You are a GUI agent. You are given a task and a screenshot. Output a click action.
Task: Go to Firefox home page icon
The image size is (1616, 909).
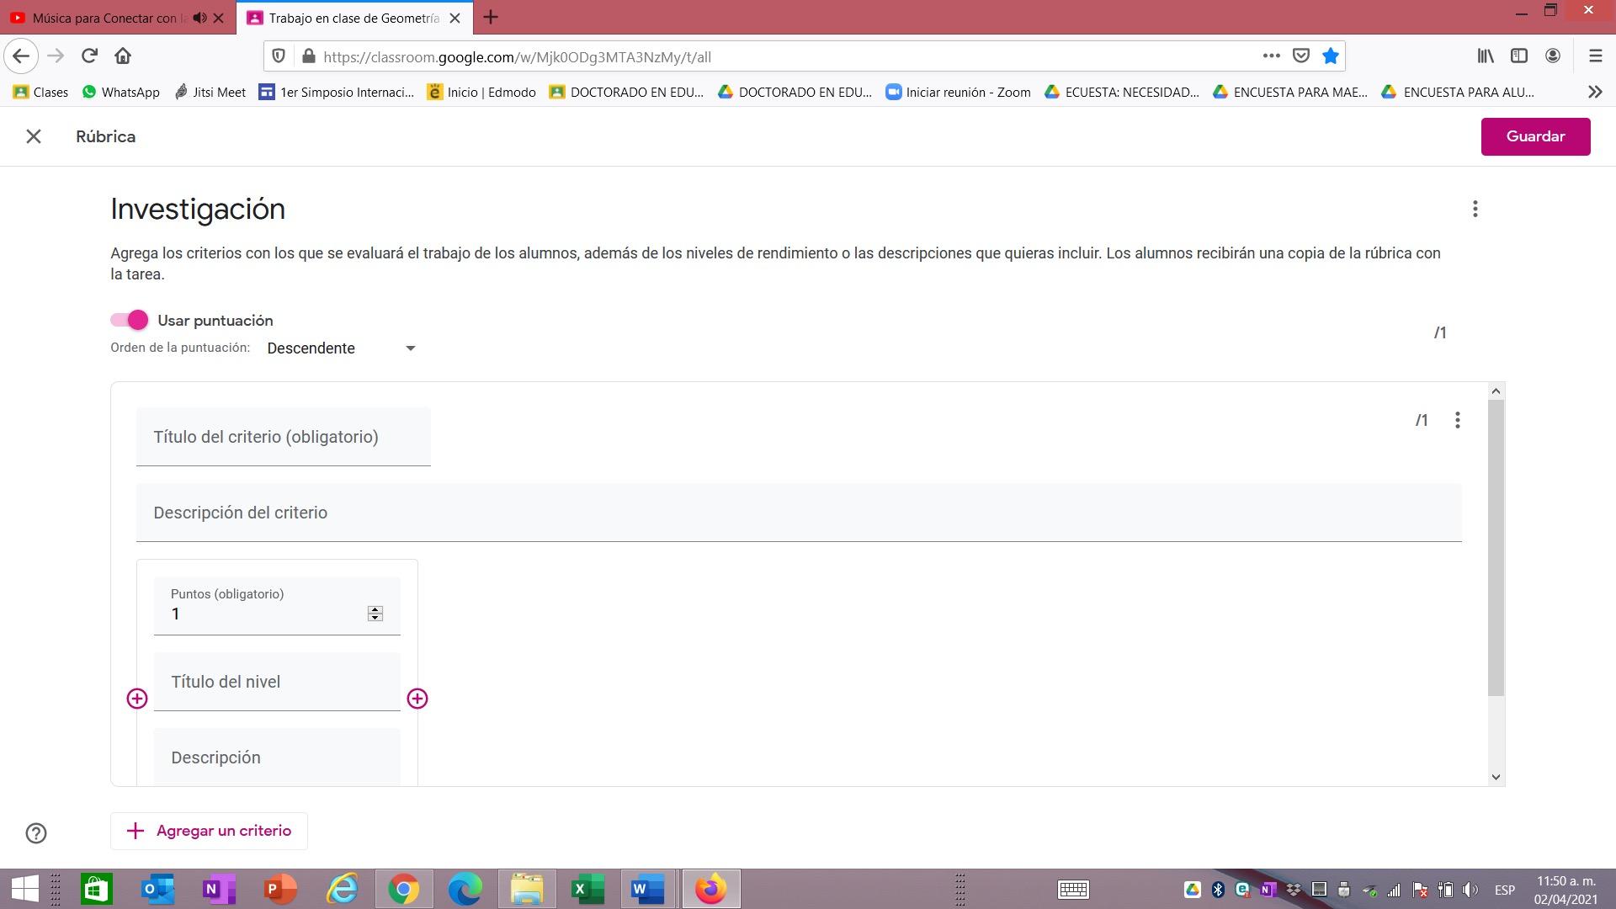coord(123,56)
